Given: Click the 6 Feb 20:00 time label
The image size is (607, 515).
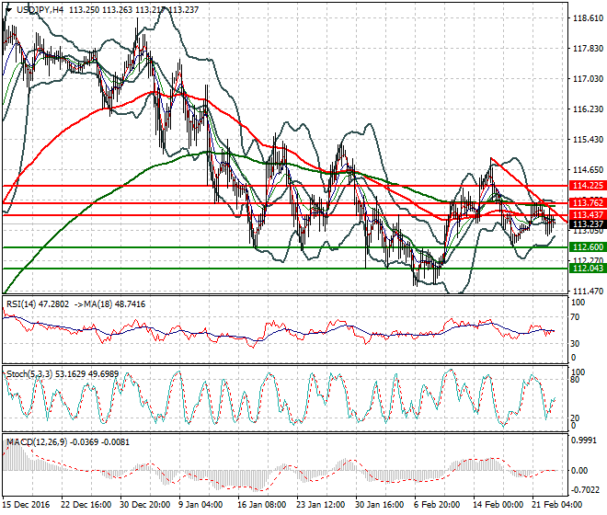Looking at the screenshot, I should (437, 505).
